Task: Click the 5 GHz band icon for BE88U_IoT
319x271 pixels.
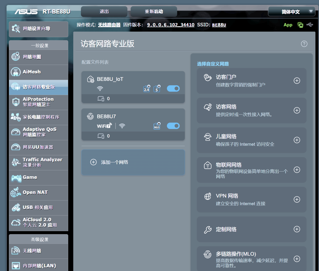Action: [x=157, y=89]
